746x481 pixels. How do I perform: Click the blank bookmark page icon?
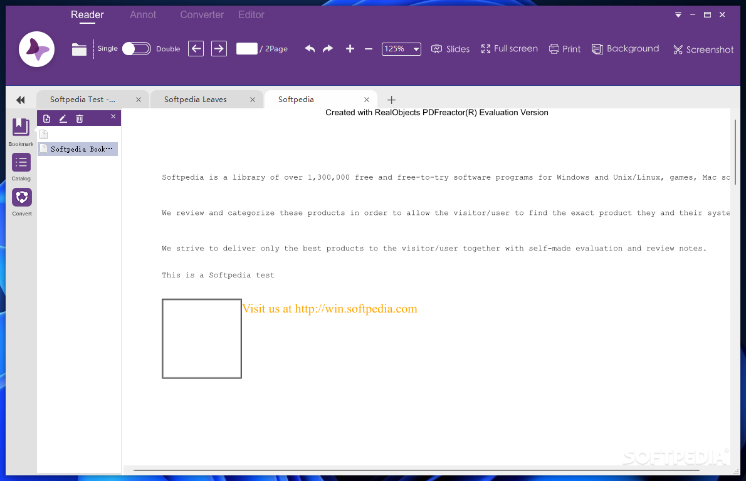[44, 135]
